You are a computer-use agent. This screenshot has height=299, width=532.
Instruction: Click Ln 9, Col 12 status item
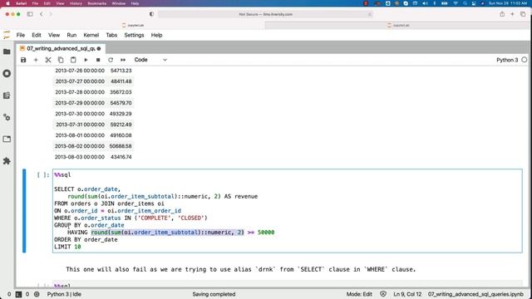(407, 294)
